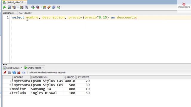Close the Query Result tab
The width and height of the screenshot is (191, 107).
43,67
